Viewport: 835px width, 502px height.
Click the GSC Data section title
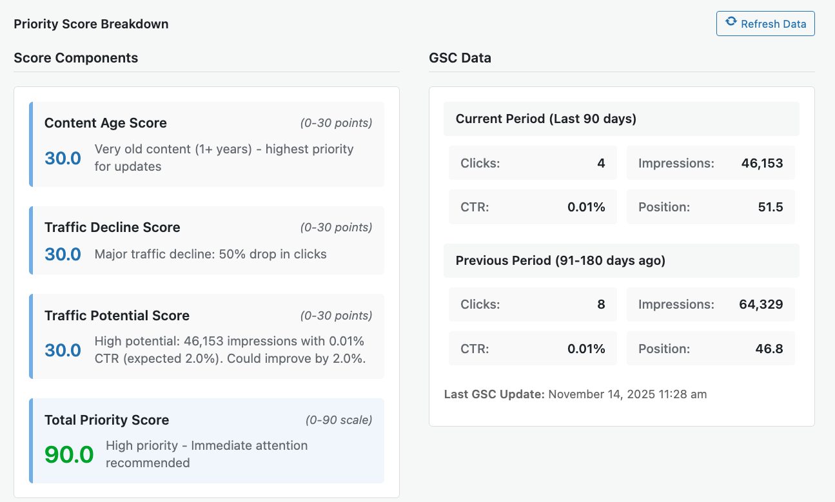pyautogui.click(x=460, y=58)
